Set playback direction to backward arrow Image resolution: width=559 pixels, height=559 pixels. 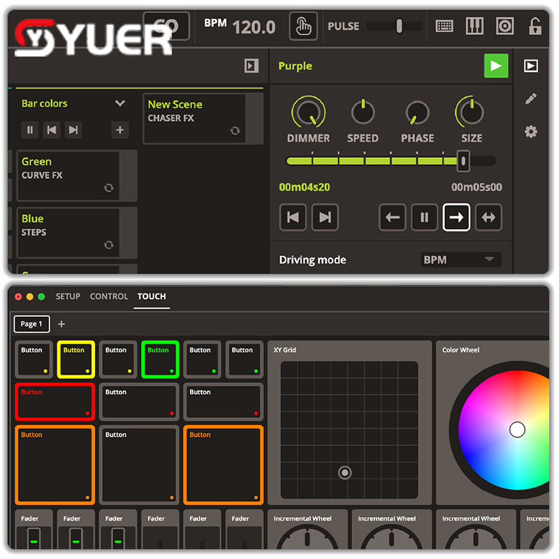click(392, 217)
